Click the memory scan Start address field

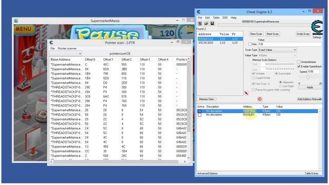(278, 64)
